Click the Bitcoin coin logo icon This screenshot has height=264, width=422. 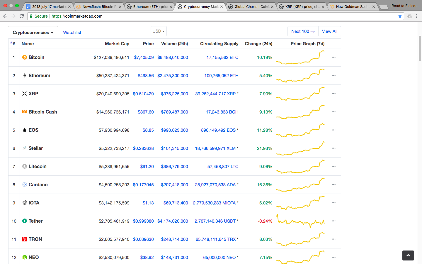(25, 57)
